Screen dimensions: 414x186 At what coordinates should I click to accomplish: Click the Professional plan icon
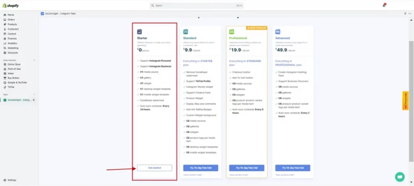232,32
